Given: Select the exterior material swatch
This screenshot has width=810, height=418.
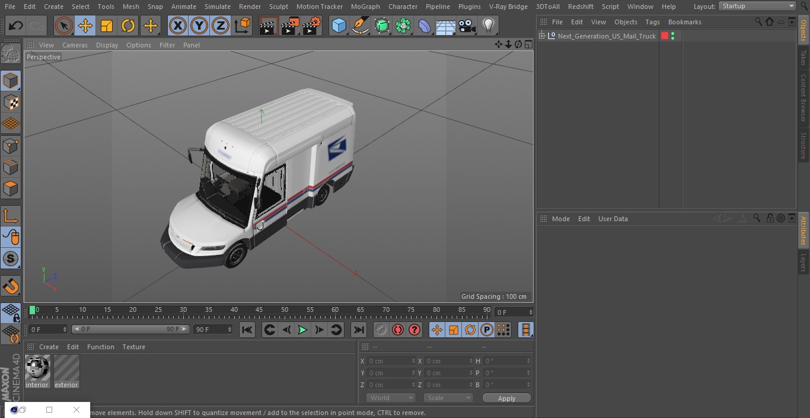Looking at the screenshot, I should coord(66,371).
